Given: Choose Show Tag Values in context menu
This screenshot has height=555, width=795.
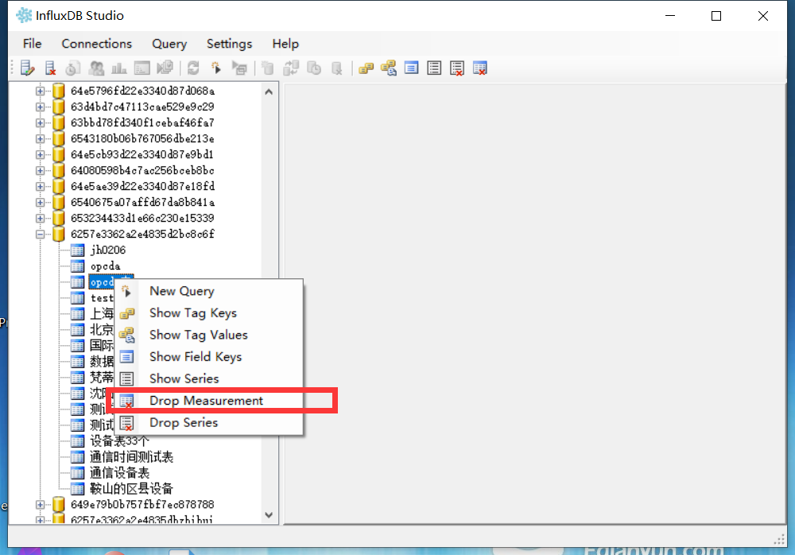Looking at the screenshot, I should point(209,335).
